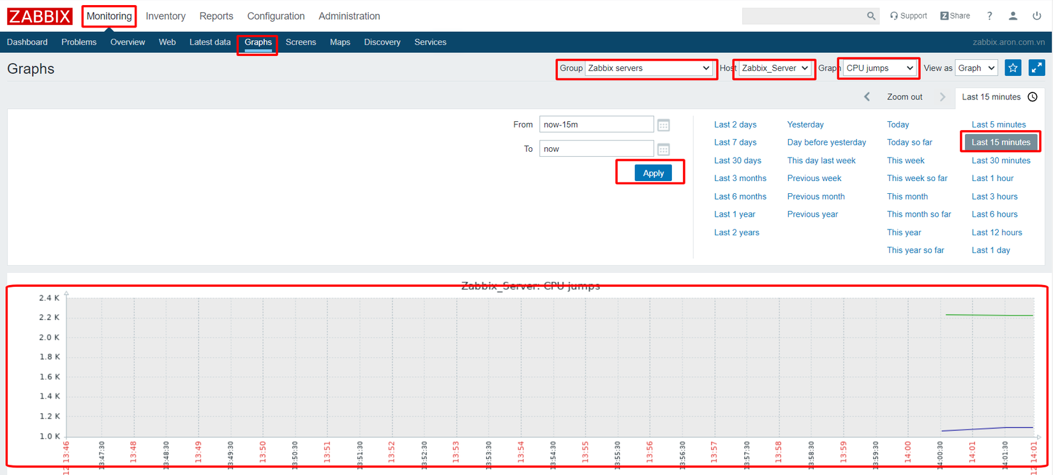Screen dimensions: 1053x475
Task: Select This month so far range
Action: 919,214
